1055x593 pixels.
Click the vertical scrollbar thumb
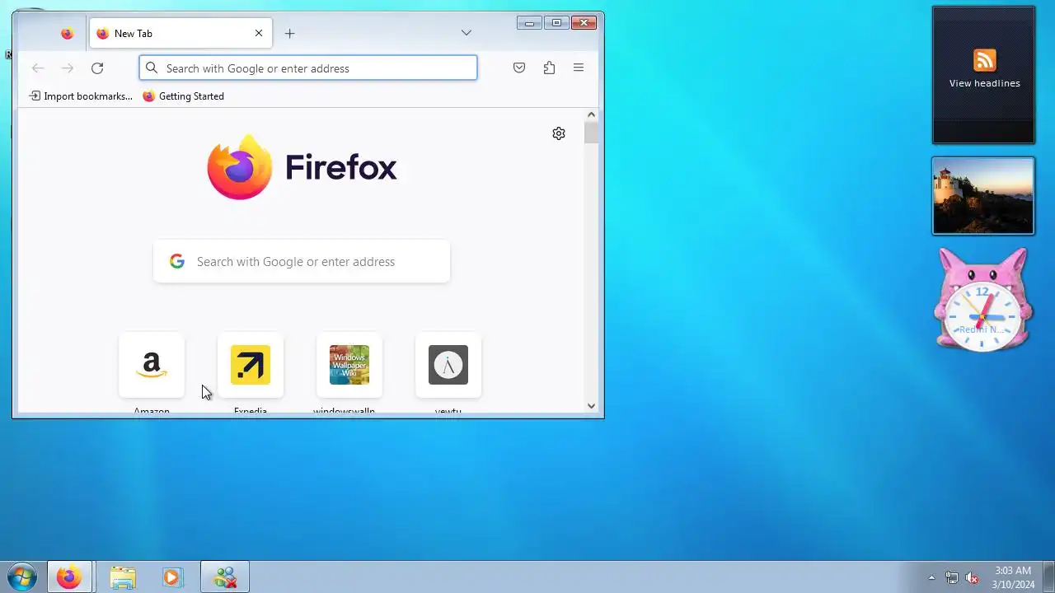click(x=591, y=133)
